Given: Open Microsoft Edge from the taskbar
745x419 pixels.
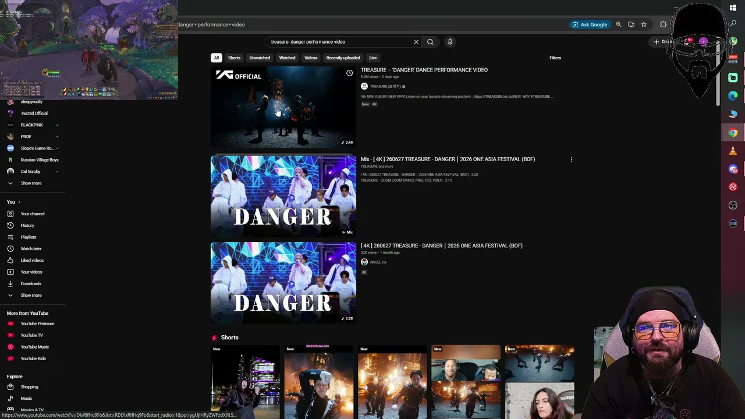Looking at the screenshot, I should (x=733, y=95).
